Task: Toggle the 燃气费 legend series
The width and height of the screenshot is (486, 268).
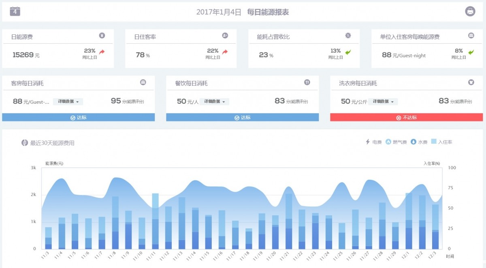Action: [x=396, y=142]
